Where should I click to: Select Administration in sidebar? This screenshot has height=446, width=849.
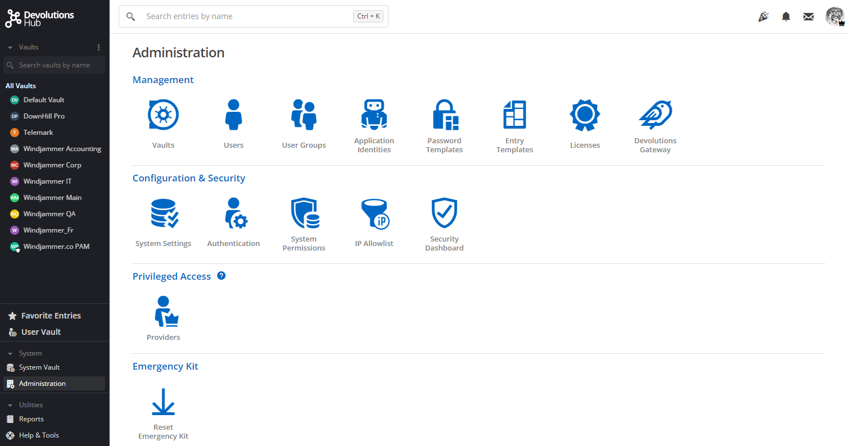point(54,384)
